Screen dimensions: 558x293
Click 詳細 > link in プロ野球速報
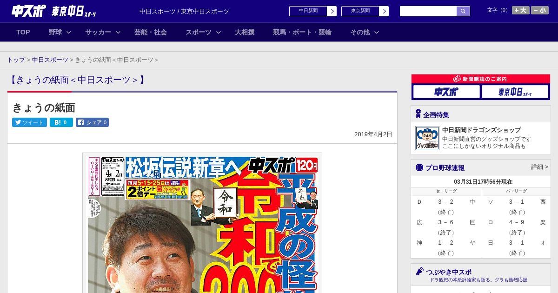(539, 167)
